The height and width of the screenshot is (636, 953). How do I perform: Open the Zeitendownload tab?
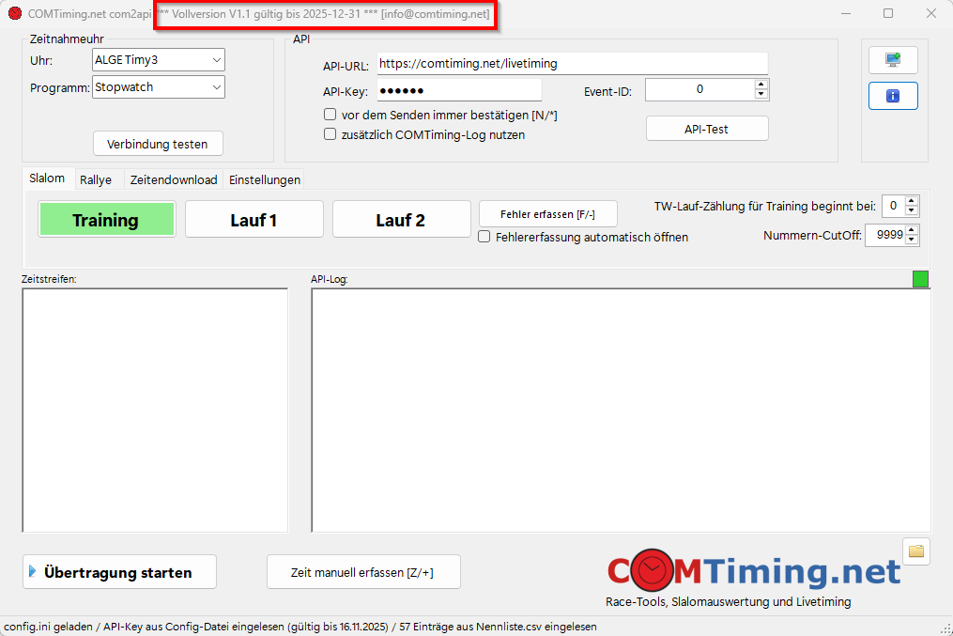(x=174, y=179)
